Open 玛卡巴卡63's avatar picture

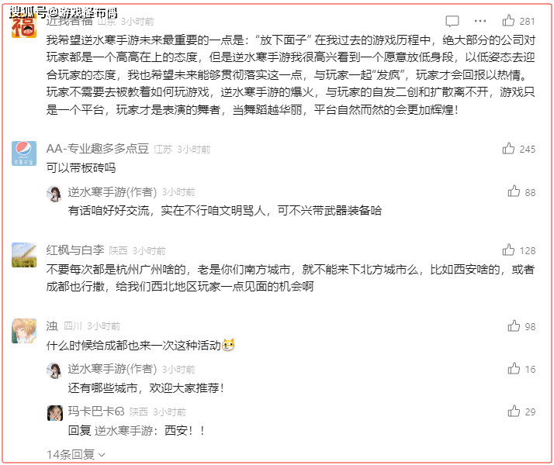coord(55,413)
